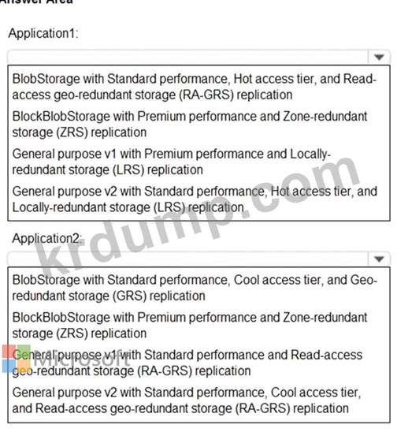Click the Microsoft logo icon

pyautogui.click(x=17, y=359)
